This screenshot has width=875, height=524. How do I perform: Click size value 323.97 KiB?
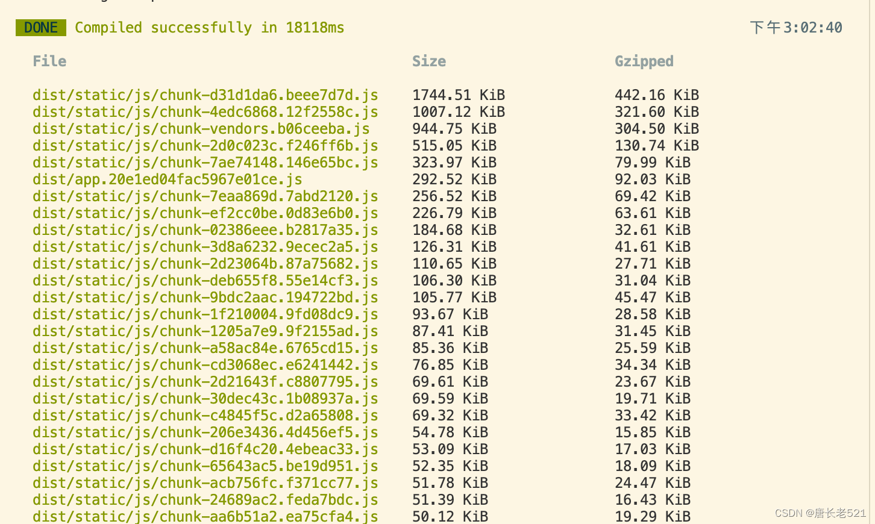click(454, 163)
